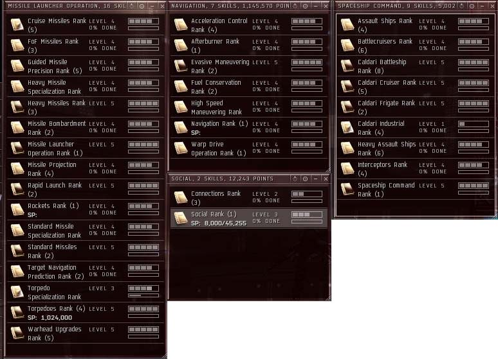Click the Caldari Battleship skill book icon

click(347, 66)
